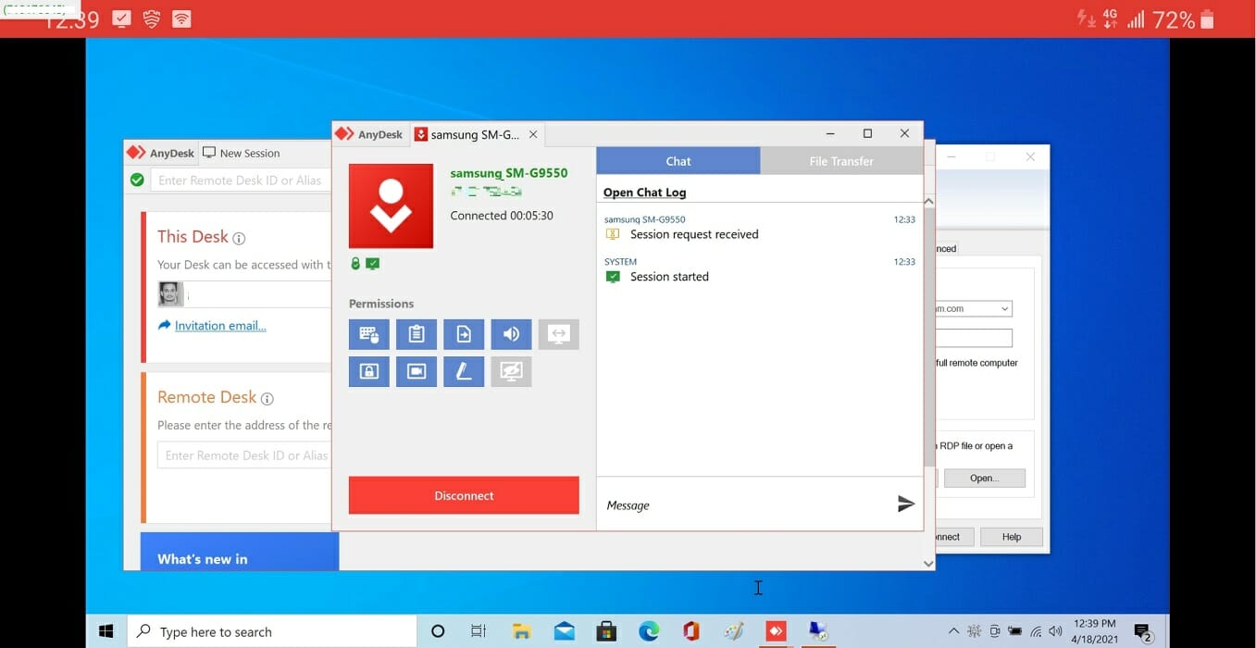Toggle keyboard and mouse control permission
The width and height of the screenshot is (1256, 648).
368,334
